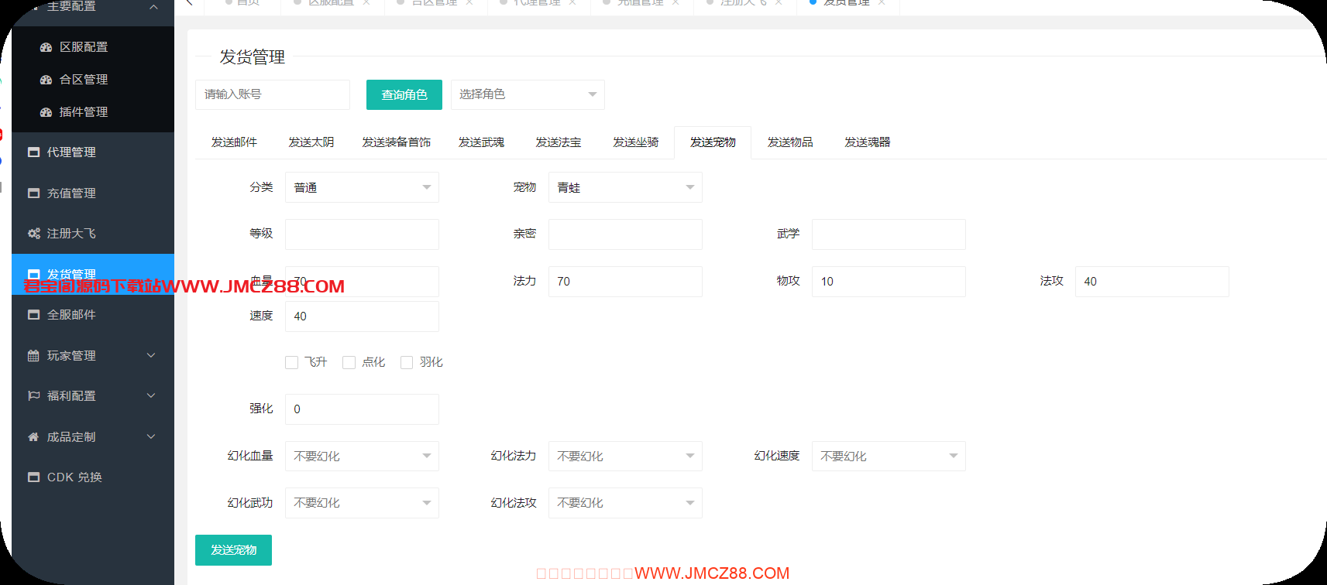
Task: Expand the 玩家管理 submenu chevron
Action: [151, 356]
